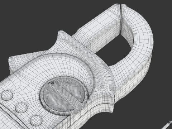
Task: Select the small indicator dot on the dial
Action: pyautogui.click(x=52, y=83)
